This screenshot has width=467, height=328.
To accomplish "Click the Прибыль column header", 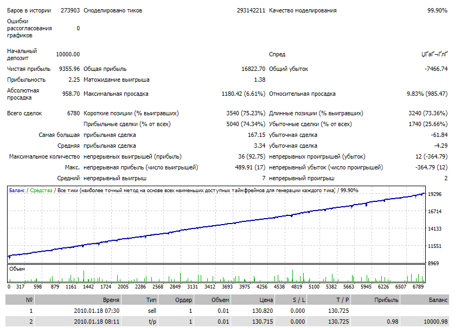I will pyautogui.click(x=375, y=300).
